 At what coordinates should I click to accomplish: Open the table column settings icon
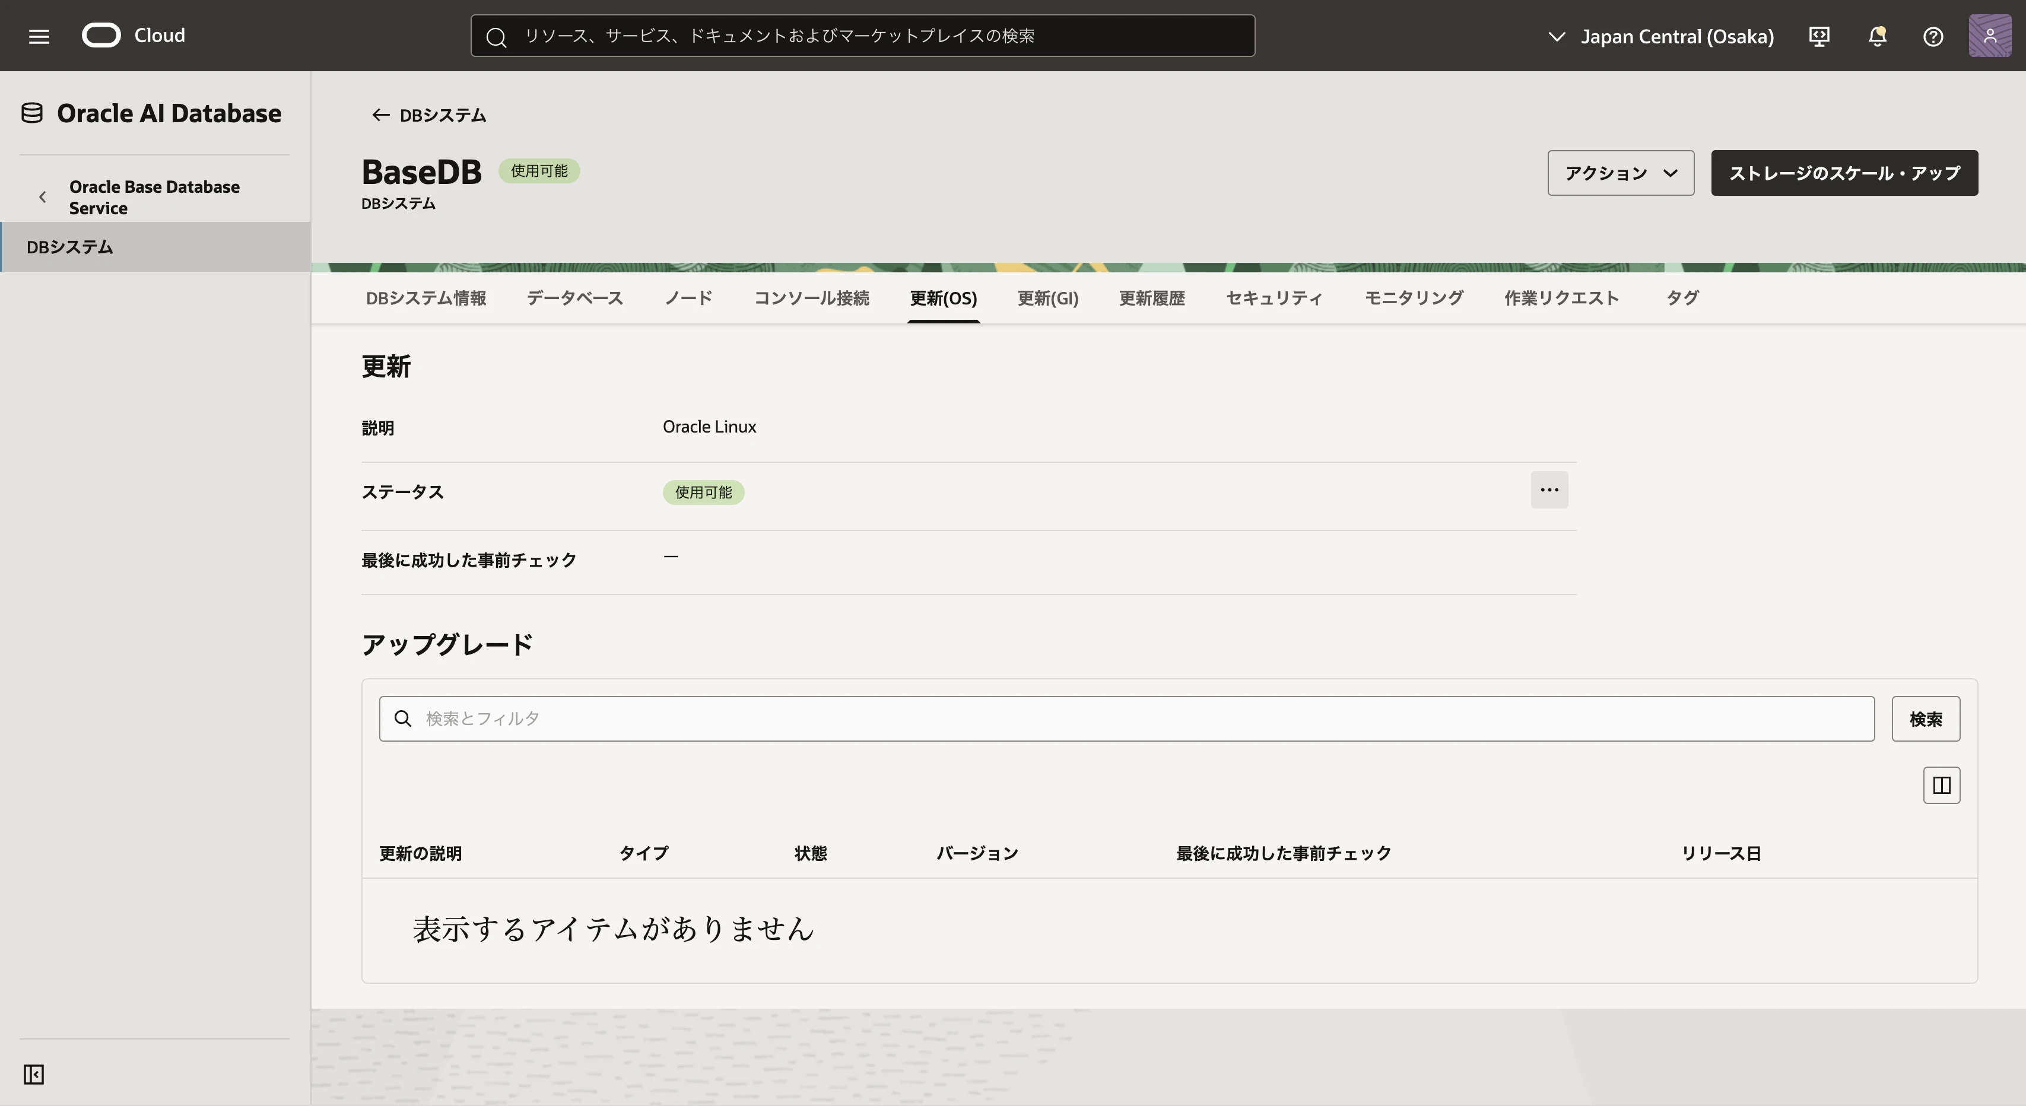tap(1942, 785)
